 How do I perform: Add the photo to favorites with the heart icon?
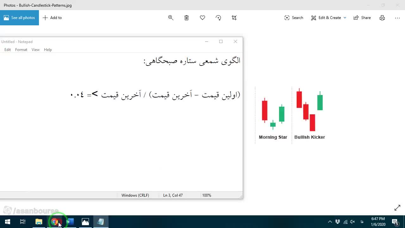[x=202, y=18]
